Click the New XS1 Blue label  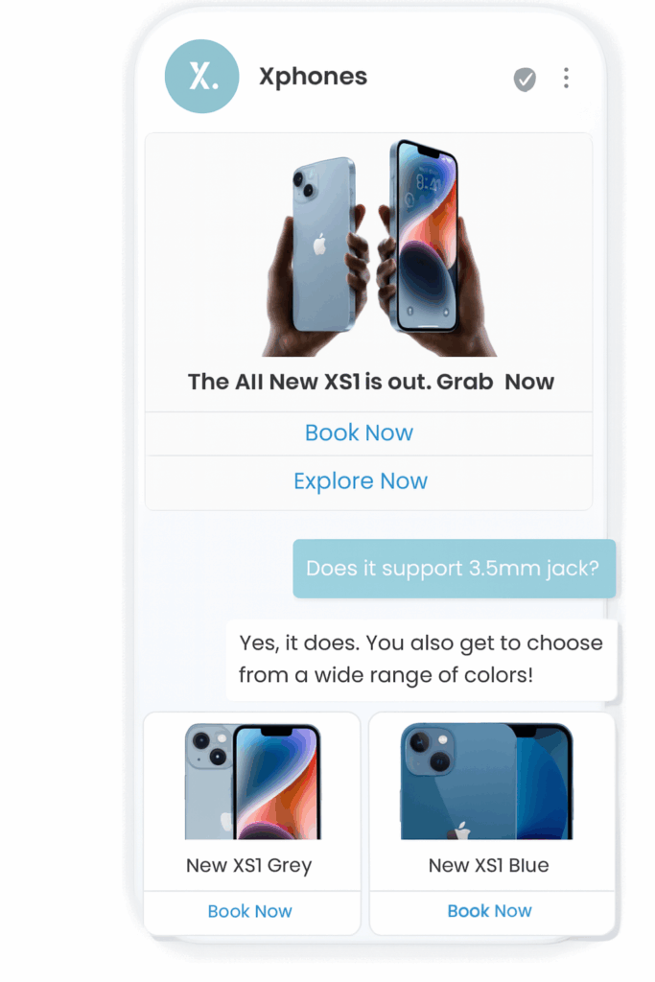click(488, 866)
